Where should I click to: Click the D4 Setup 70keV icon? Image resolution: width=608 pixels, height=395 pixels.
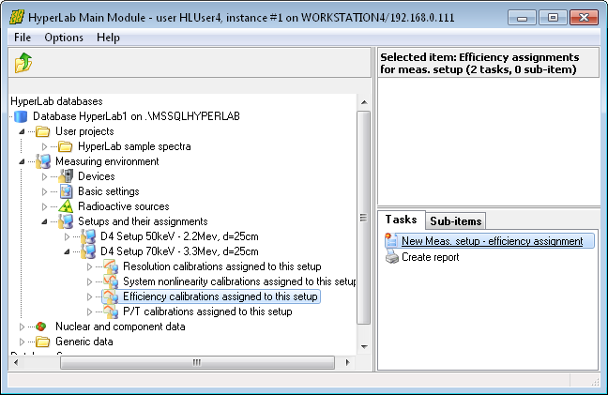pyautogui.click(x=88, y=251)
